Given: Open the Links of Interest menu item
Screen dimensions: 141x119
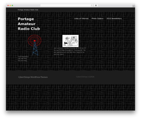Looking at the screenshot, I should point(81,19).
